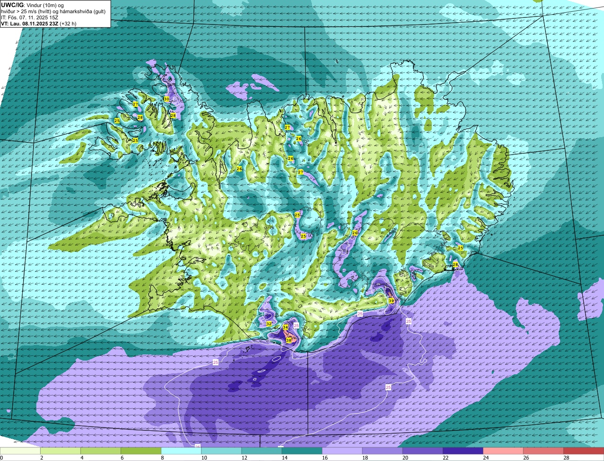604x461 pixels.
Task: Click the 0–2 m/s pale yellow legend swatch
Action: pos(20,451)
